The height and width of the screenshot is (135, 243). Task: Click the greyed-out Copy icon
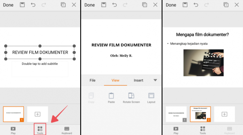[x=91, y=96]
